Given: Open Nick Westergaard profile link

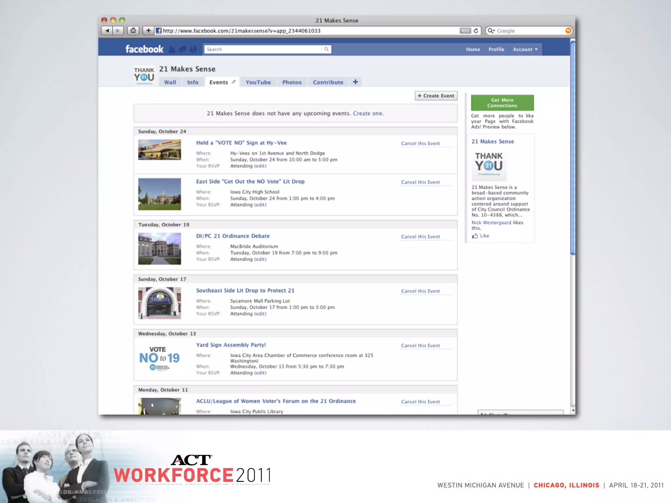Looking at the screenshot, I should 491,223.
